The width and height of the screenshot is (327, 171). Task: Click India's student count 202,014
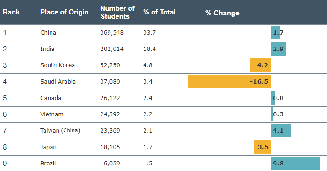point(112,49)
